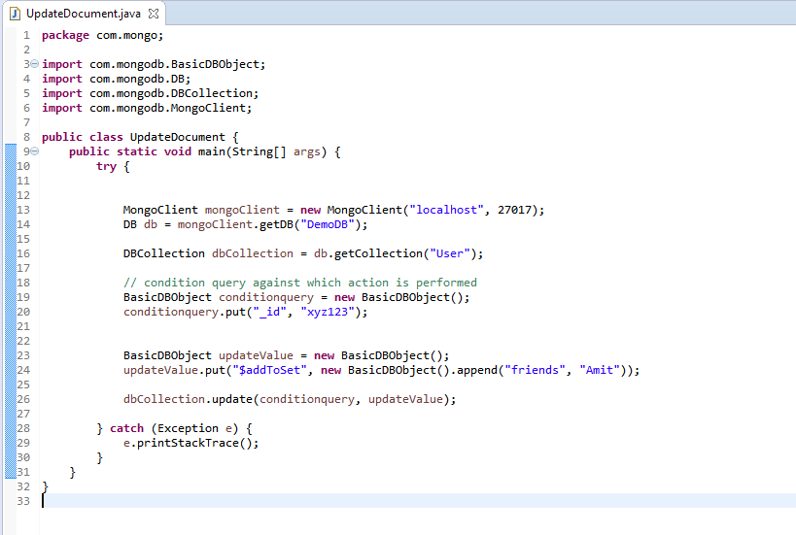Click line number 33 in the gutter
This screenshot has width=796, height=535.
pos(23,501)
